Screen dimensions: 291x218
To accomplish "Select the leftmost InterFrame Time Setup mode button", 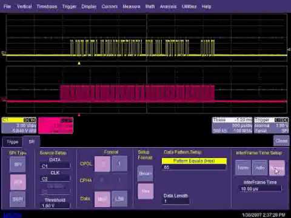I will tap(243, 168).
